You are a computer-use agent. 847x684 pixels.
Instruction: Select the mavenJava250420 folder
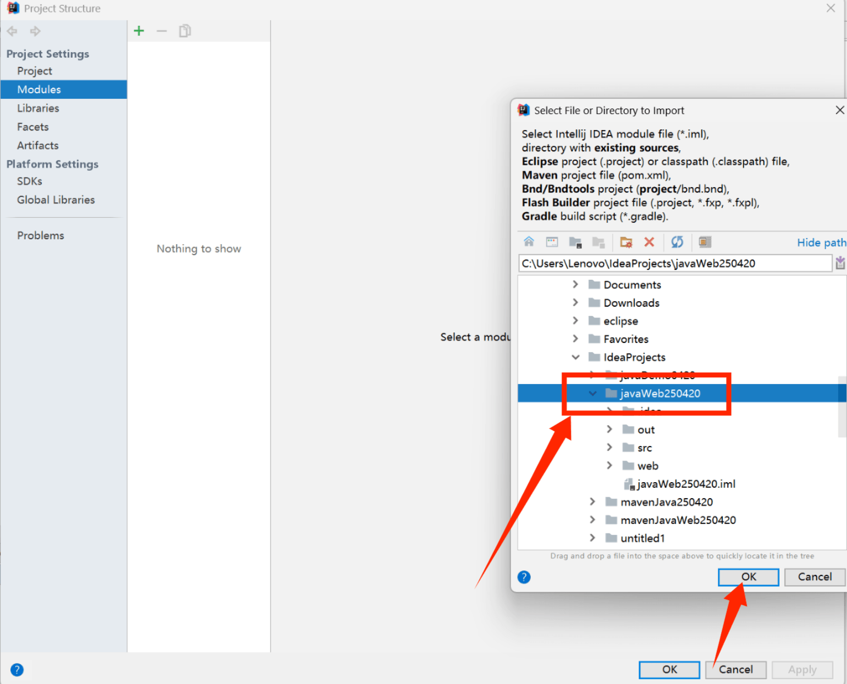click(x=666, y=502)
